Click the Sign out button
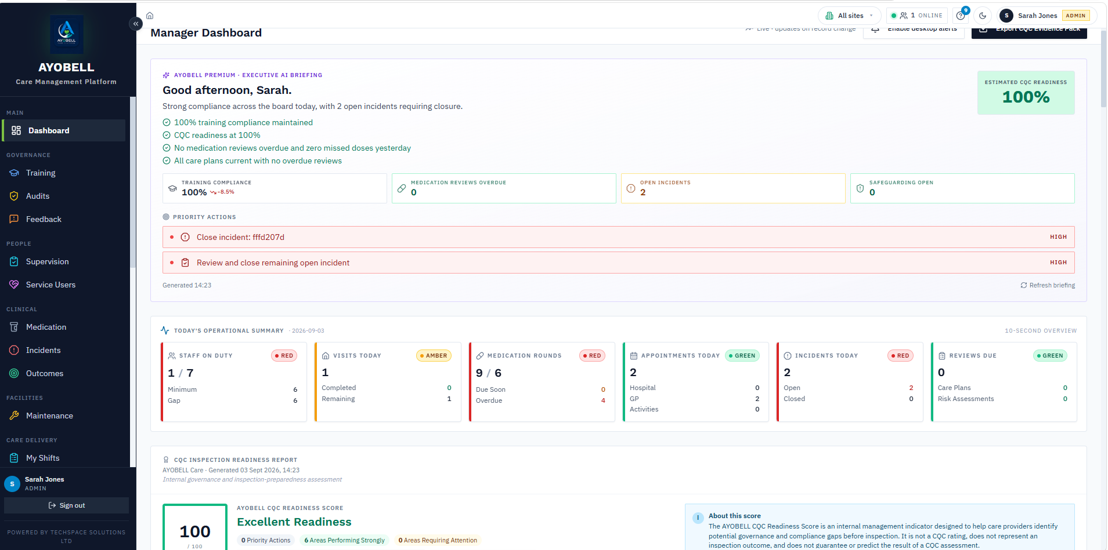This screenshot has width=1108, height=550. click(66, 505)
